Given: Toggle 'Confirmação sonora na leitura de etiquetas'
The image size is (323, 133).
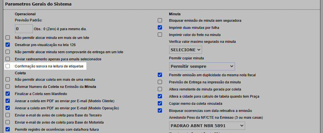Looking at the screenshot, I should pyautogui.click(x=8, y=66).
